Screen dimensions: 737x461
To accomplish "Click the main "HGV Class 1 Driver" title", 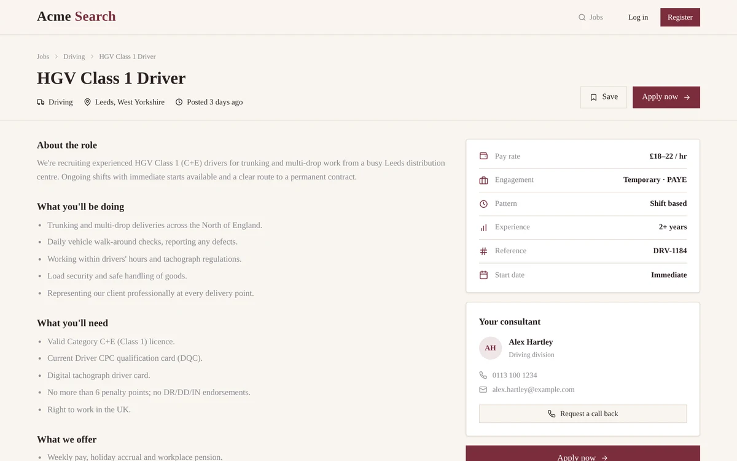I will click(111, 78).
